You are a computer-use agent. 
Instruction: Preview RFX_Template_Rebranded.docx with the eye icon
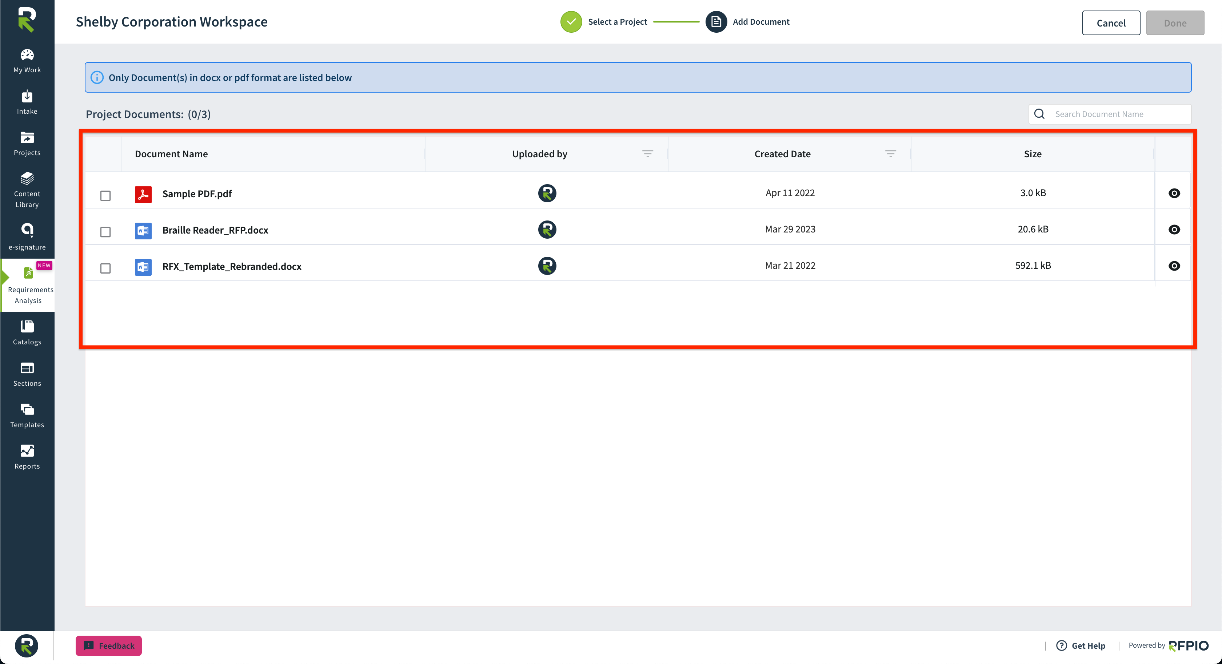click(x=1174, y=266)
